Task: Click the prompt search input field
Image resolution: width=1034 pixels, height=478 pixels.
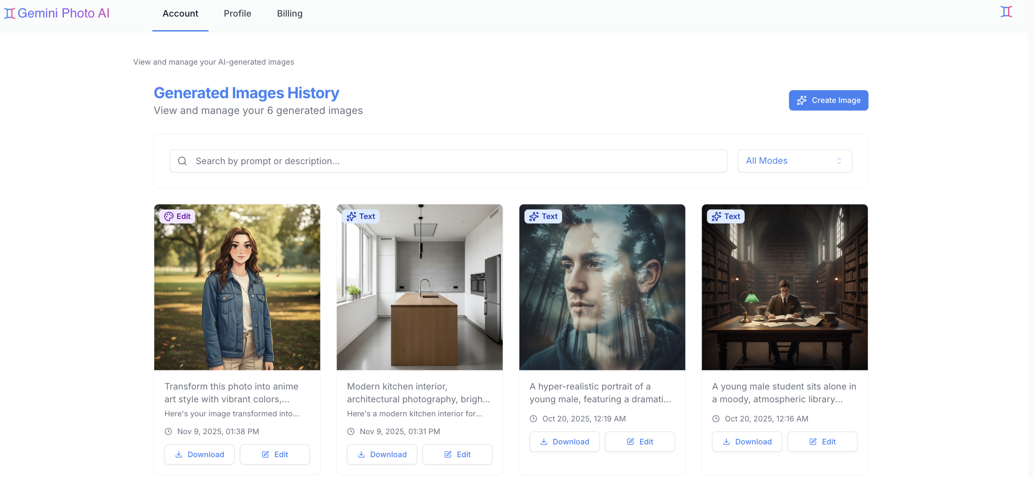Action: [426, 161]
